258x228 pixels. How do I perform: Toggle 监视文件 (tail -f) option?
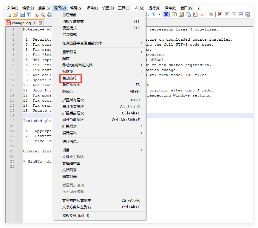click(99, 216)
